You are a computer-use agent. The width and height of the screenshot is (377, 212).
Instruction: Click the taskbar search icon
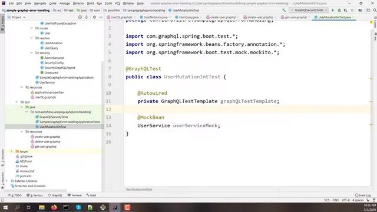(x=17, y=207)
